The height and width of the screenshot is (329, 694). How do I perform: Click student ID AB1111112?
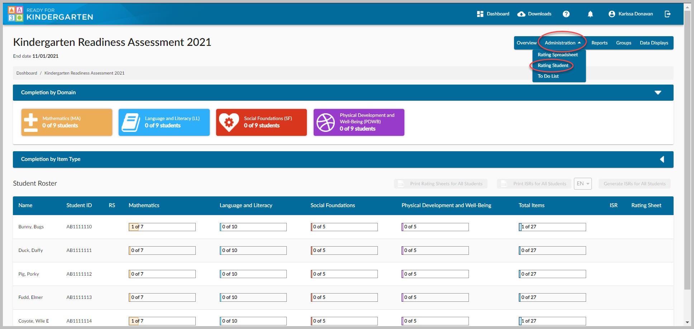pos(79,274)
